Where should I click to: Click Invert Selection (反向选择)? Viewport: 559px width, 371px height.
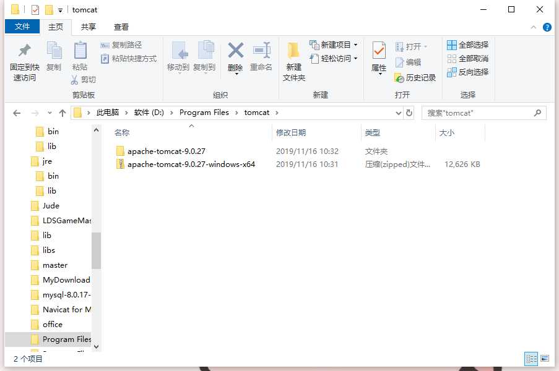[x=467, y=72]
